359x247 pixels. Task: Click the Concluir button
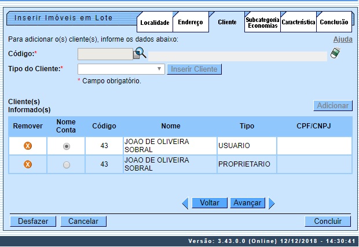point(328,221)
